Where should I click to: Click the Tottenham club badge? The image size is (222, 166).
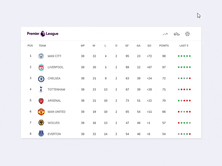(41, 89)
